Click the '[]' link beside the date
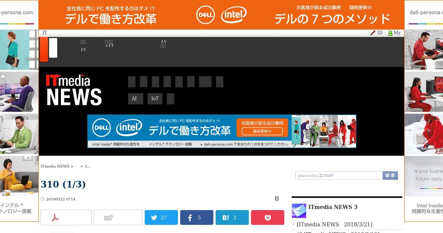Image resolution: width=443 pixels, height=233 pixels. pos(277,199)
